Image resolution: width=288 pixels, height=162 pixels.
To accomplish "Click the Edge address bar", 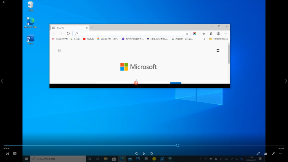I will point(131,33).
